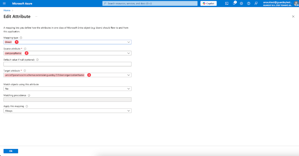
Task: Click the Feedback icon in header
Action: (x=256, y=4)
